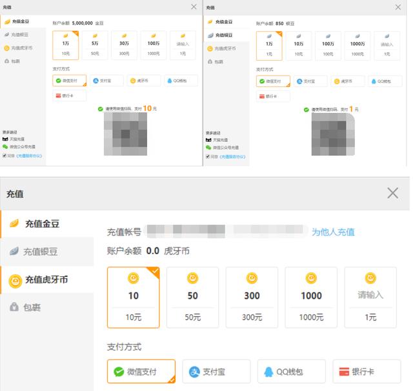Screen dimensions: 413x391
Task: Open 充值银豆 tab in gold bean window
Action: pyautogui.click(x=23, y=34)
